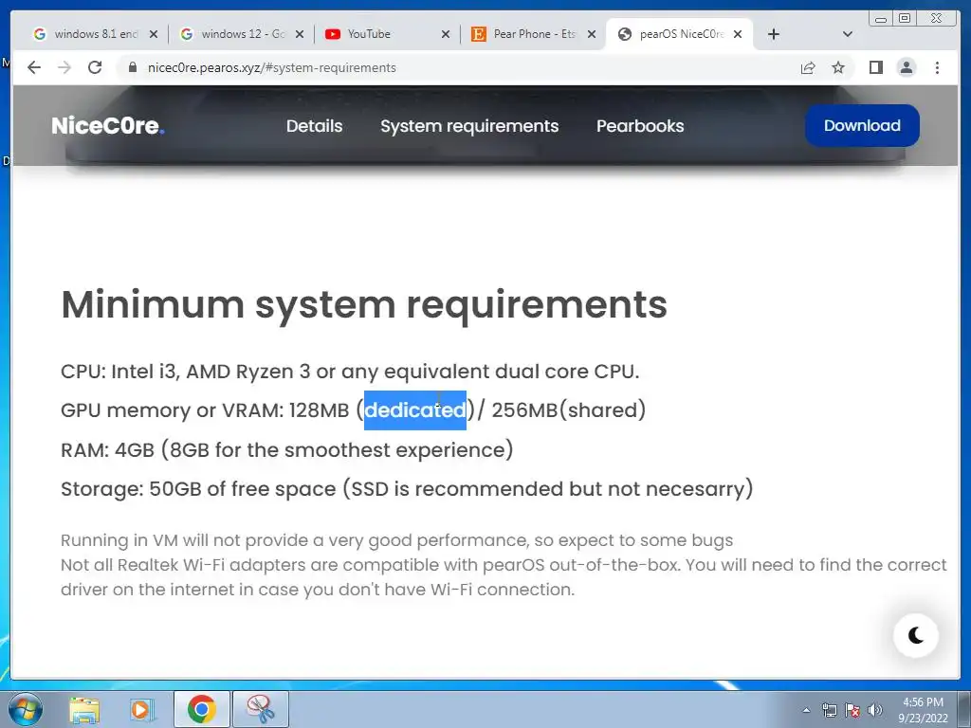Screen dimensions: 971x728
Task: Click the browser forward arrow
Action: point(64,67)
